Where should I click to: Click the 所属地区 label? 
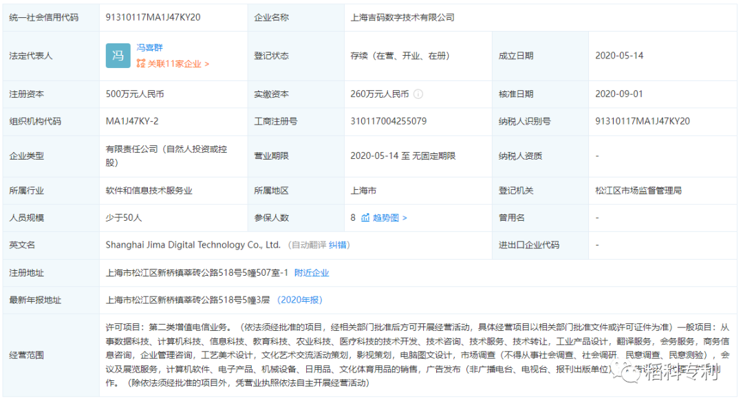271,191
